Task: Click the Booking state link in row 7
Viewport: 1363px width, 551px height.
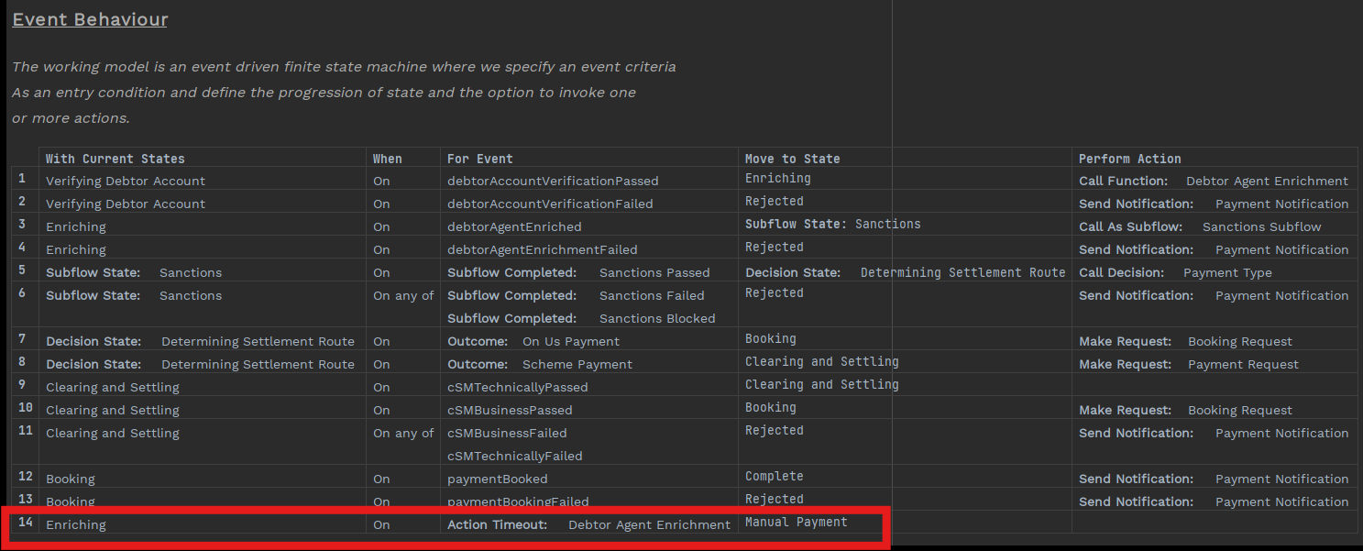Action: [x=770, y=339]
